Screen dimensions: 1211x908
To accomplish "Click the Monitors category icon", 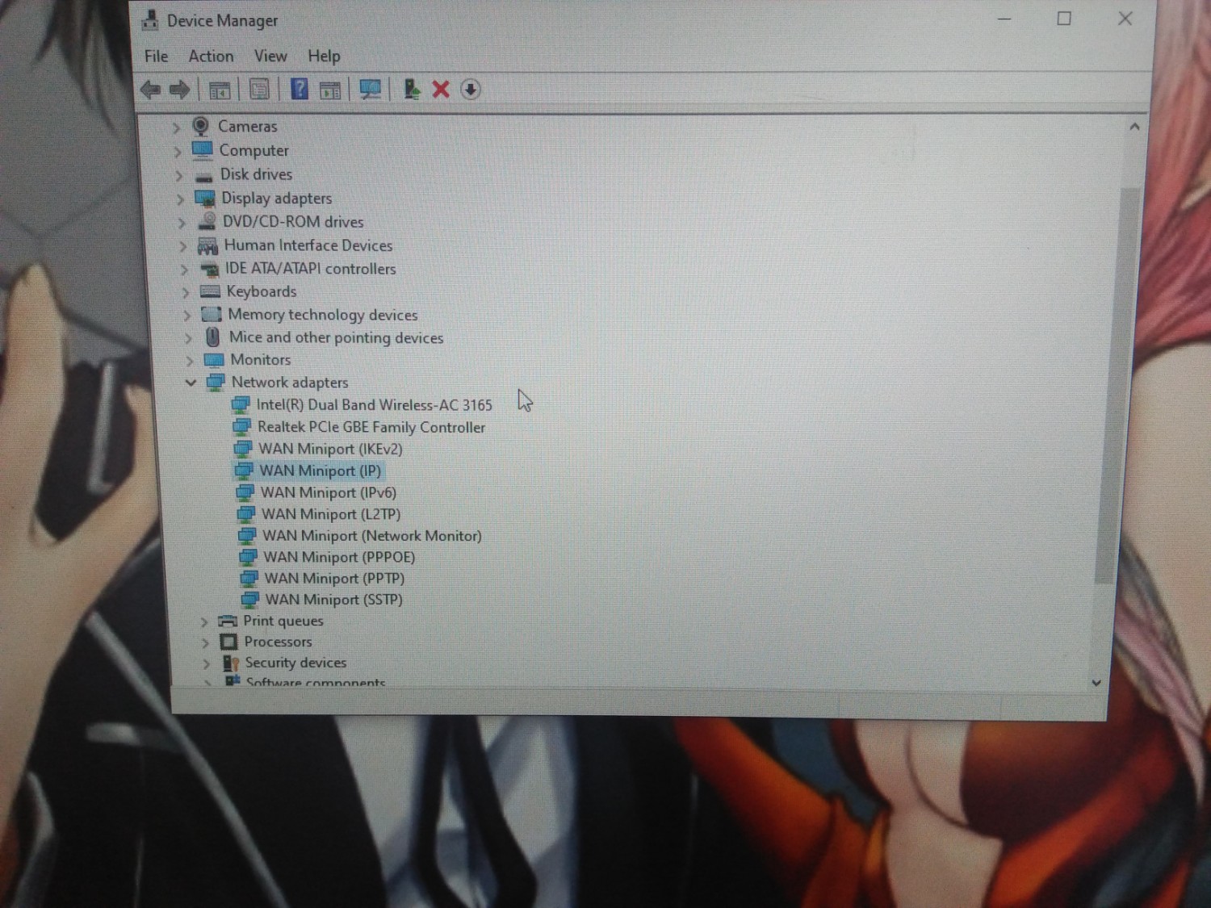I will coord(214,360).
